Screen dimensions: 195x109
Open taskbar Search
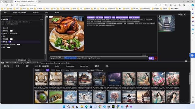pos(69,107)
